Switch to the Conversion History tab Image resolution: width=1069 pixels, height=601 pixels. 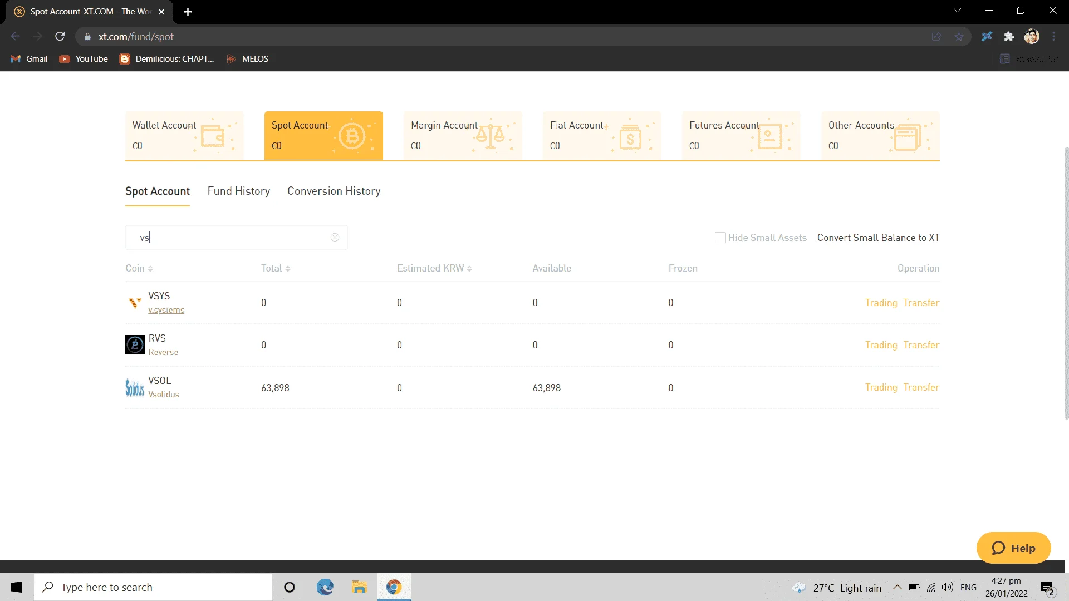(x=334, y=191)
